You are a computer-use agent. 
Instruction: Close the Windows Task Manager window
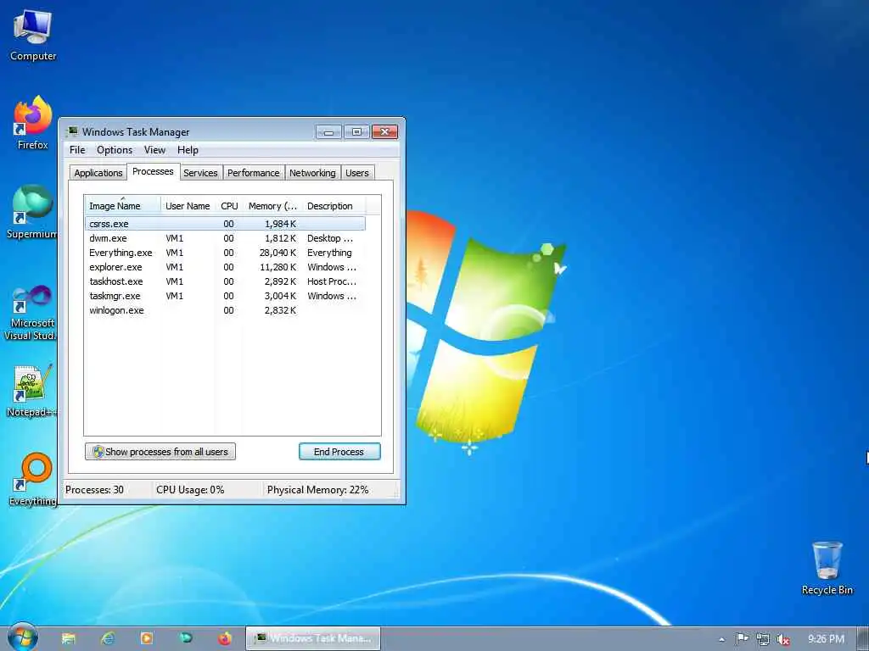tap(384, 131)
